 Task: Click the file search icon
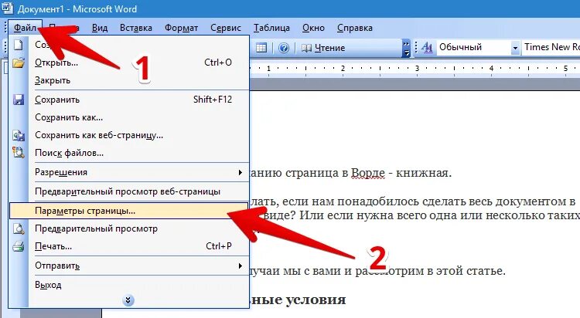[x=19, y=153]
